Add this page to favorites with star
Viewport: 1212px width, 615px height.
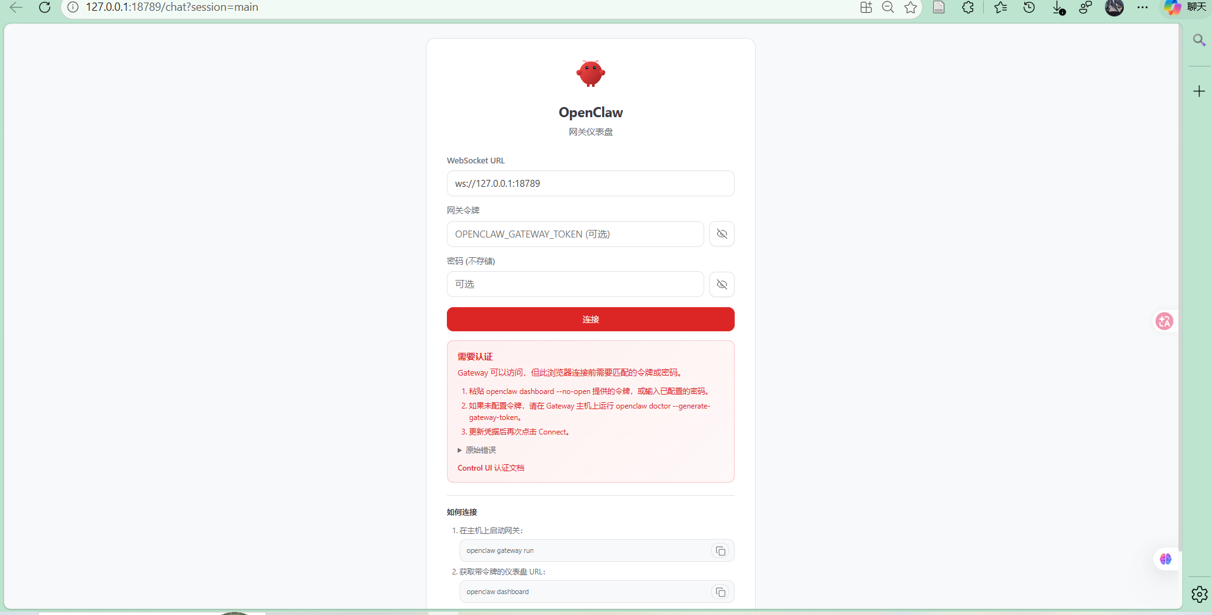tap(911, 7)
